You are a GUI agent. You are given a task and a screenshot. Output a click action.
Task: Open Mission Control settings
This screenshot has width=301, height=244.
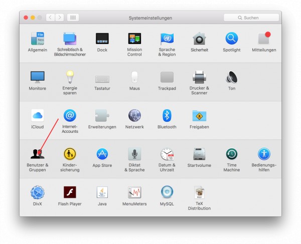(x=134, y=39)
